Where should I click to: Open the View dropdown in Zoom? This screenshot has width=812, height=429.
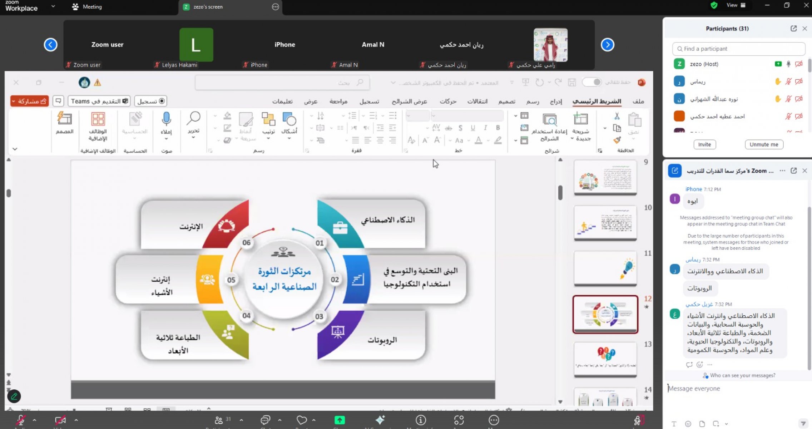[x=736, y=5]
